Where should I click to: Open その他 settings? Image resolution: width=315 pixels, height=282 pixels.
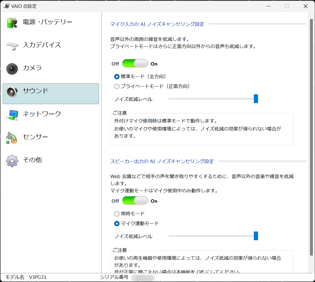pyautogui.click(x=32, y=160)
